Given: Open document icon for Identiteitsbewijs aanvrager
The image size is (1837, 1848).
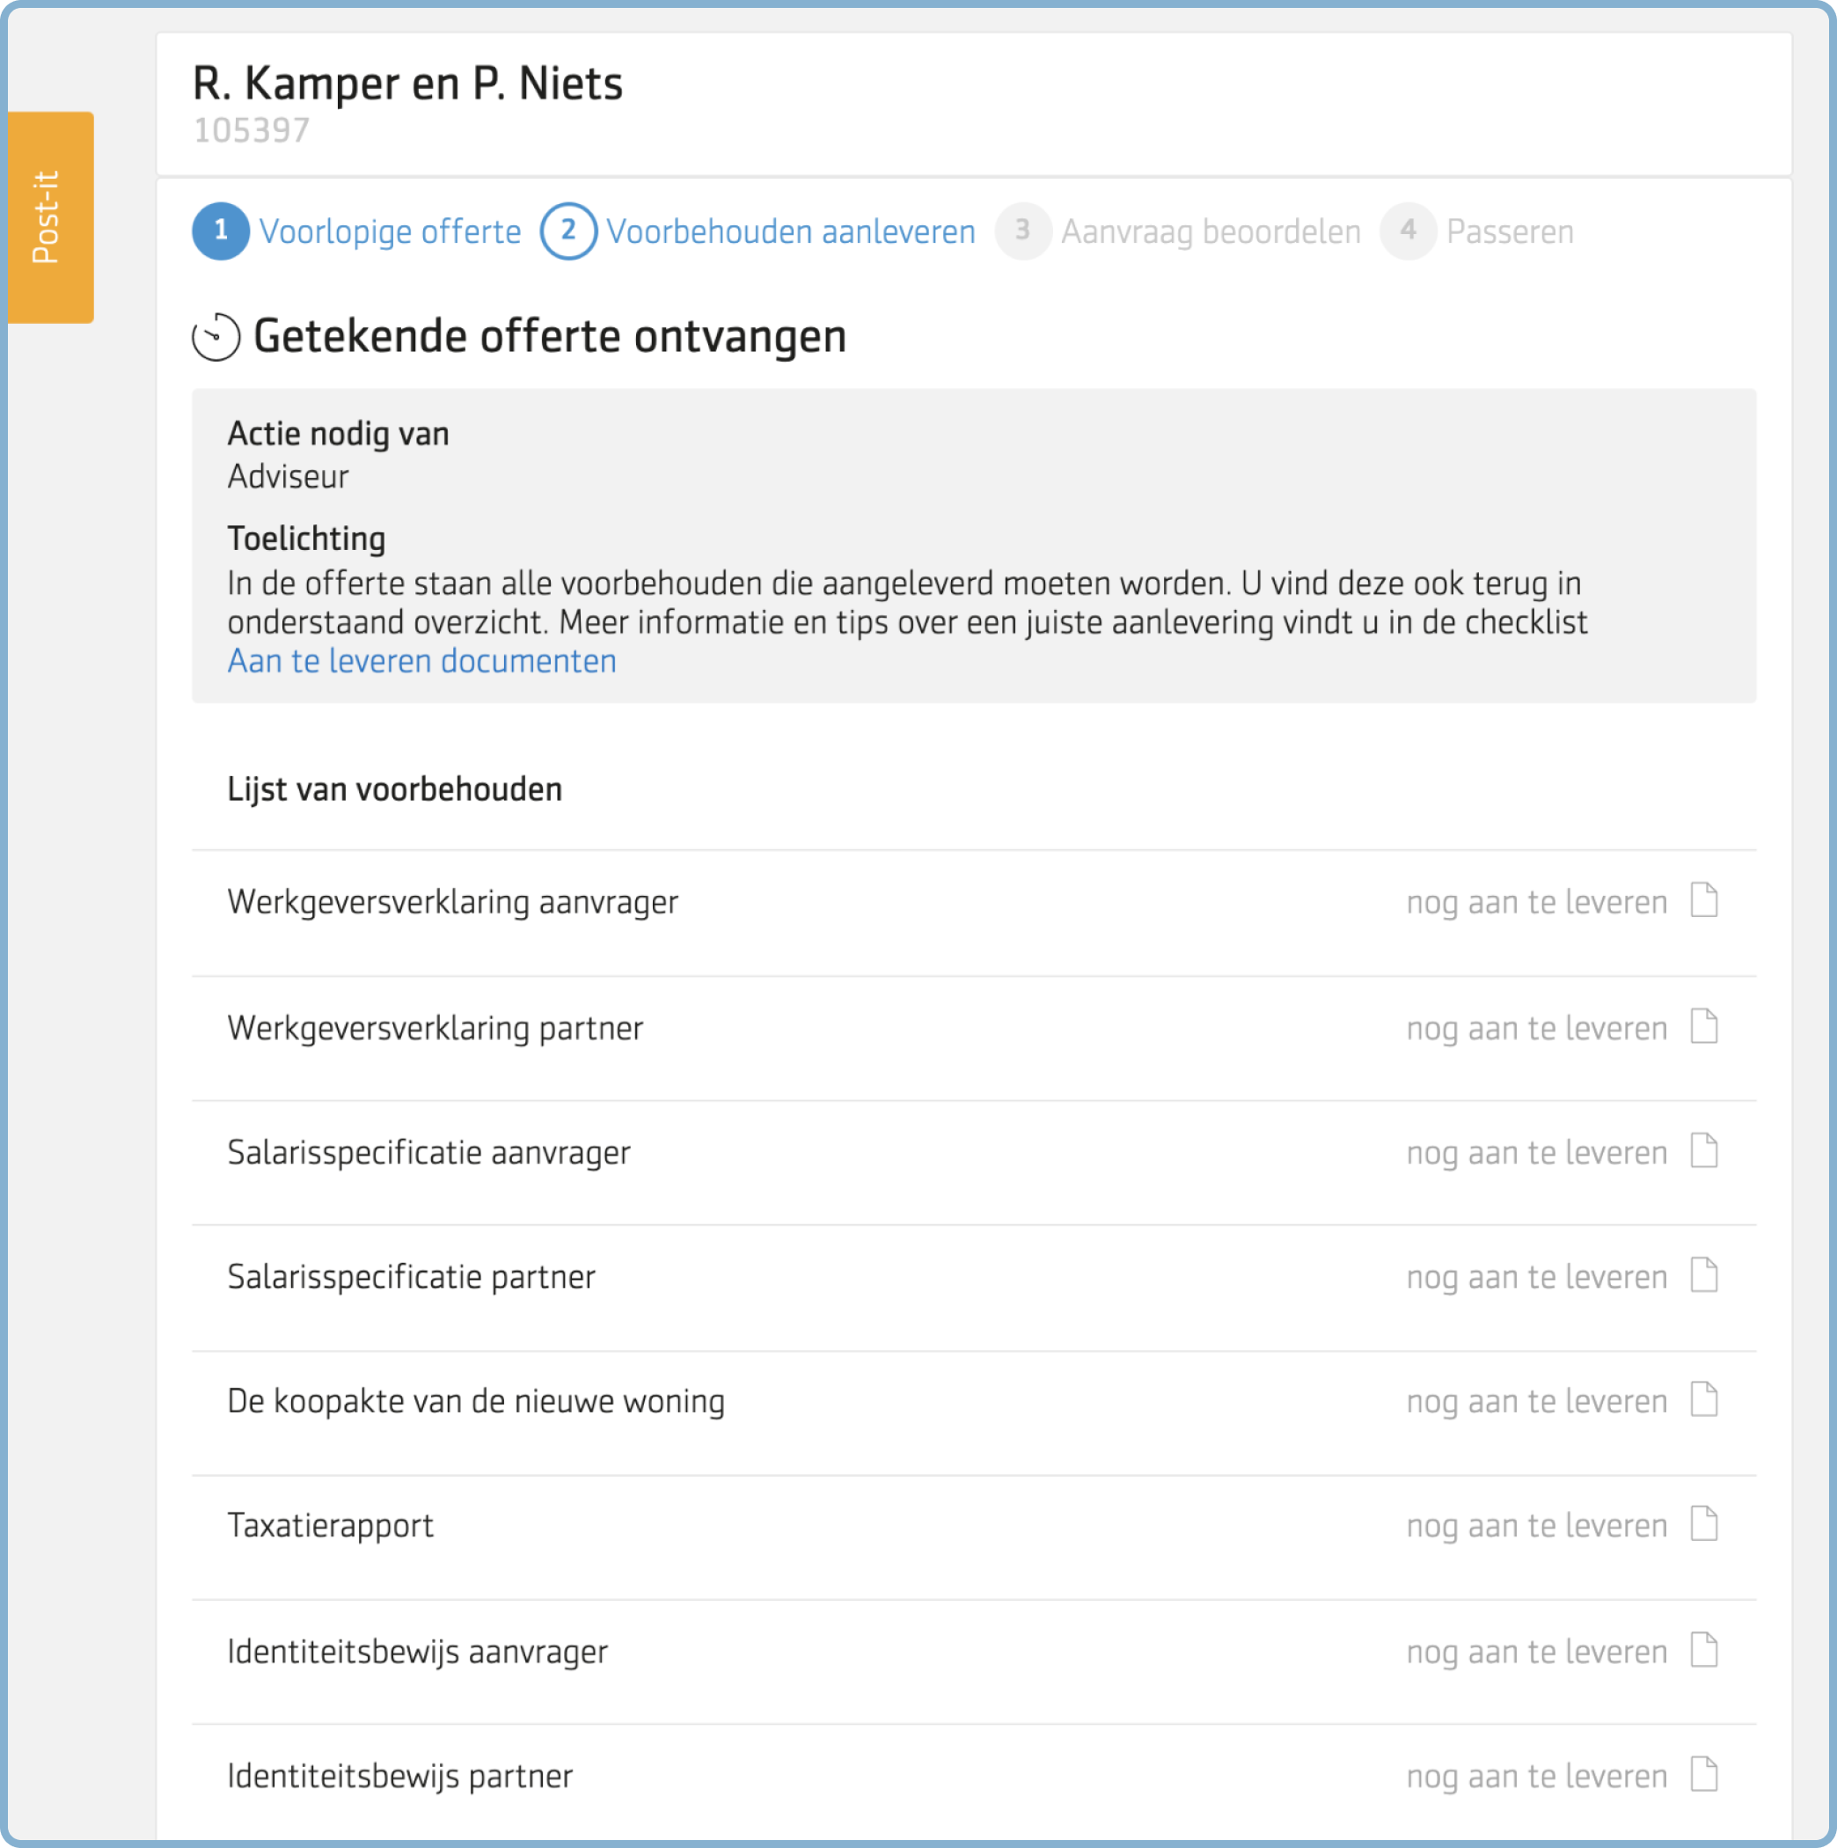Looking at the screenshot, I should 1704,1650.
